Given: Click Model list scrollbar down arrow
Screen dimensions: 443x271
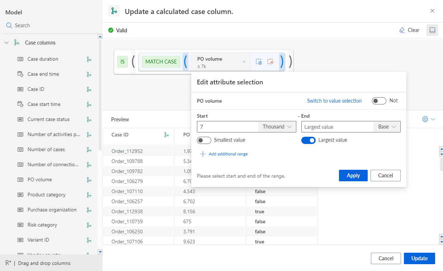Looking at the screenshot, I should pos(100,252).
